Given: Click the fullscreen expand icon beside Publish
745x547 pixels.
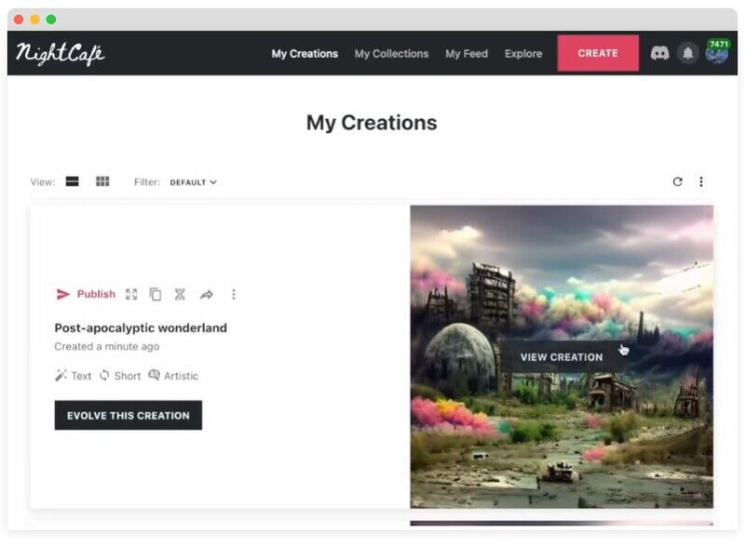Looking at the screenshot, I should point(131,294).
